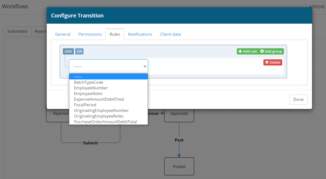Toggle the AND condition

tap(68, 51)
